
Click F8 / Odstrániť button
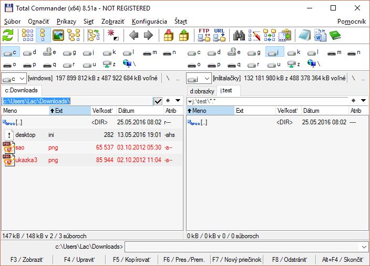pos(289,260)
